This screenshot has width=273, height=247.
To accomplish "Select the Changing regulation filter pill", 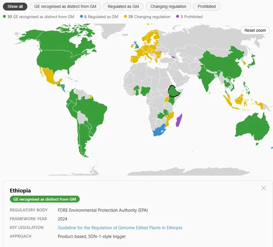I will [x=168, y=7].
